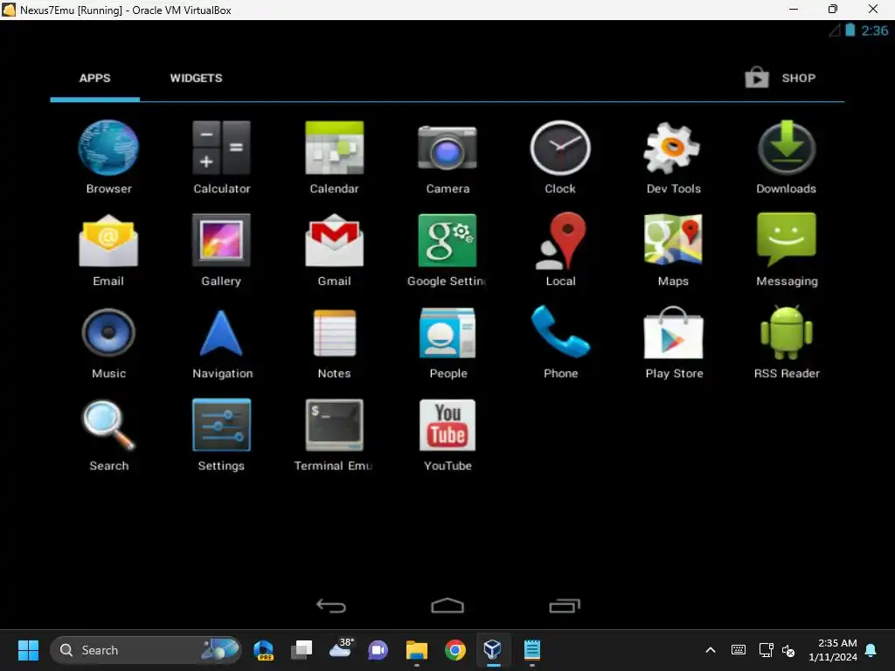
Task: Open Windows Task View from the taskbar
Action: click(302, 650)
